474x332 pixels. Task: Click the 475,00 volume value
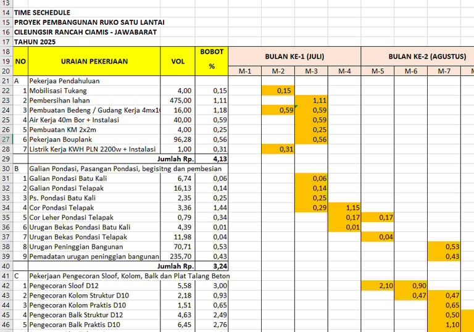tap(178, 101)
